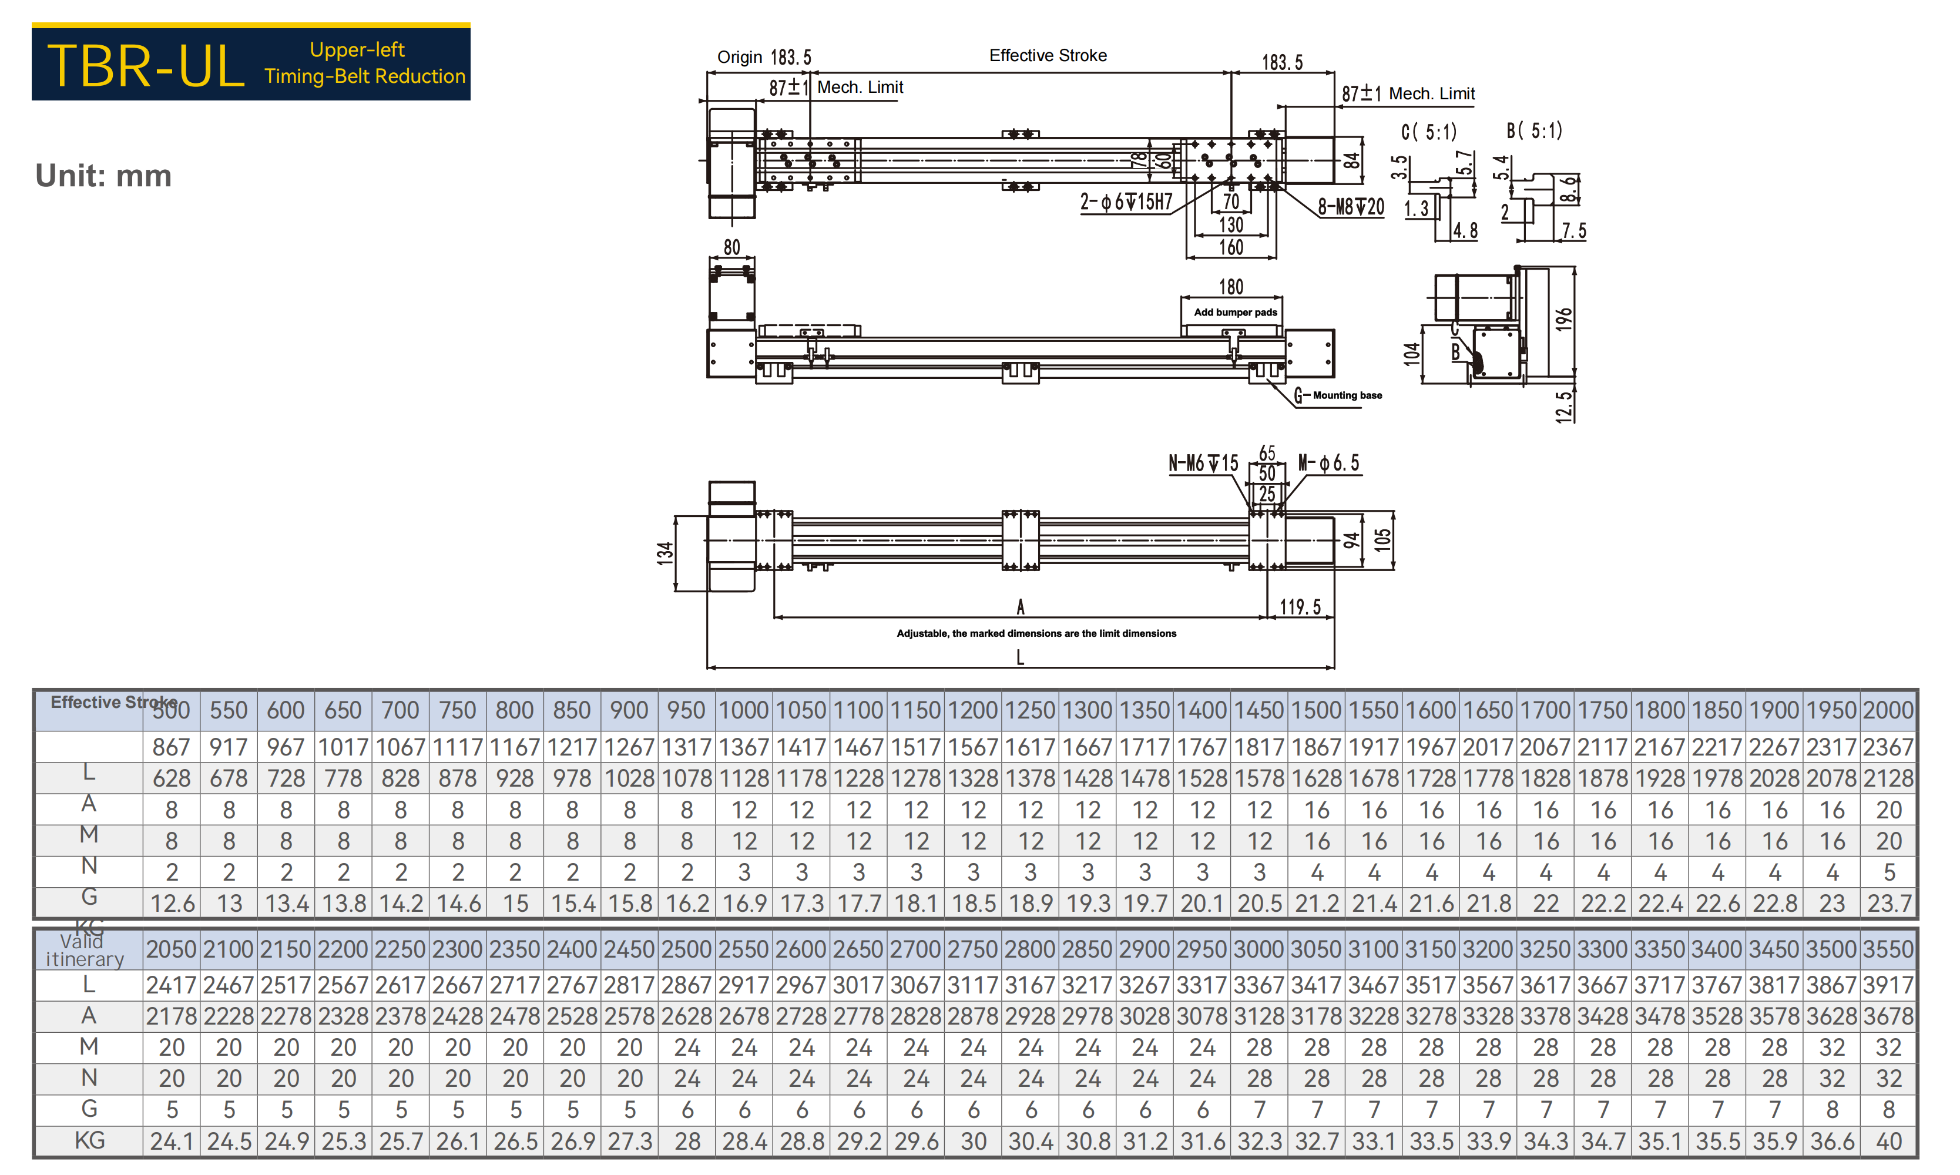Select the Valid itinerary row header

pos(85,950)
